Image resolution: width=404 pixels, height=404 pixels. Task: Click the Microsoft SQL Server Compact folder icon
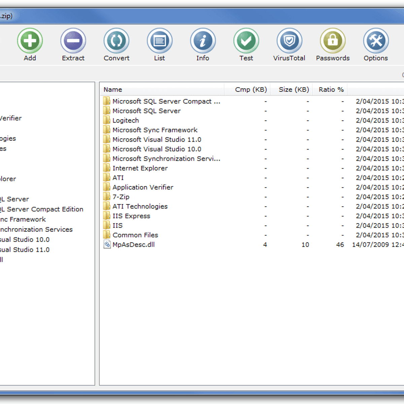[107, 101]
